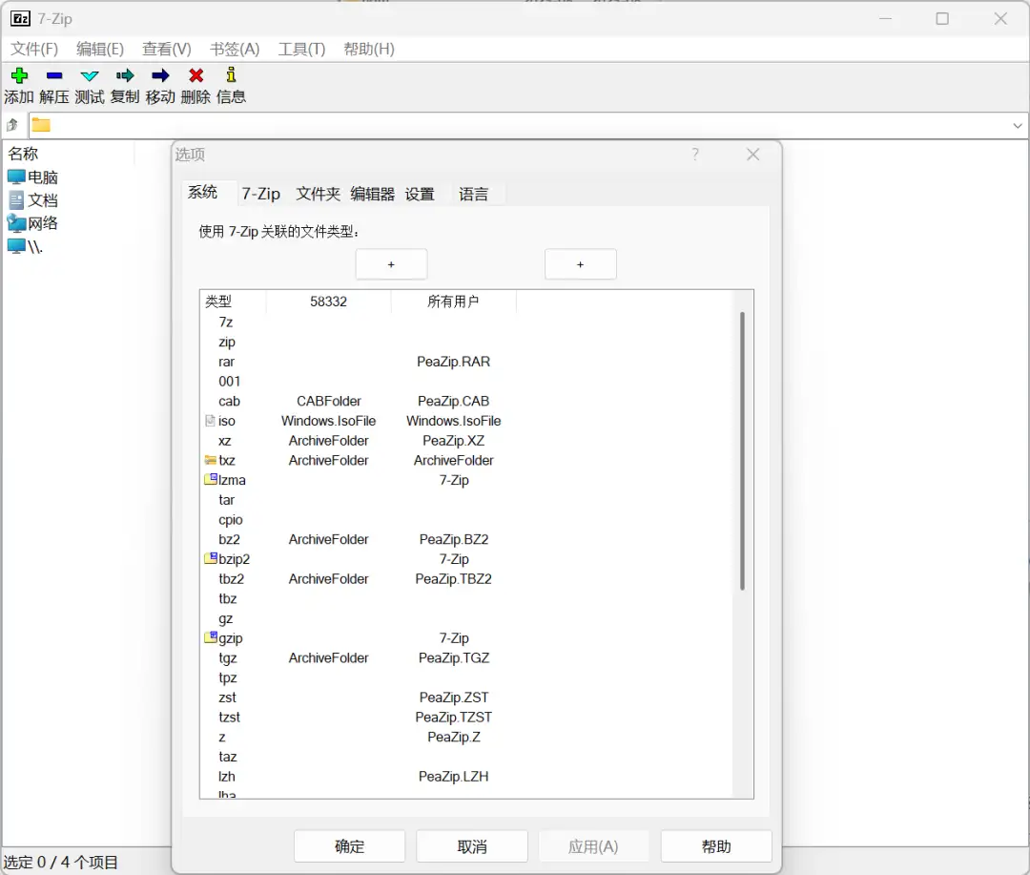Screen dimensions: 1030x875
Task: Open the address bar dropdown arrow
Action: [x=1017, y=125]
